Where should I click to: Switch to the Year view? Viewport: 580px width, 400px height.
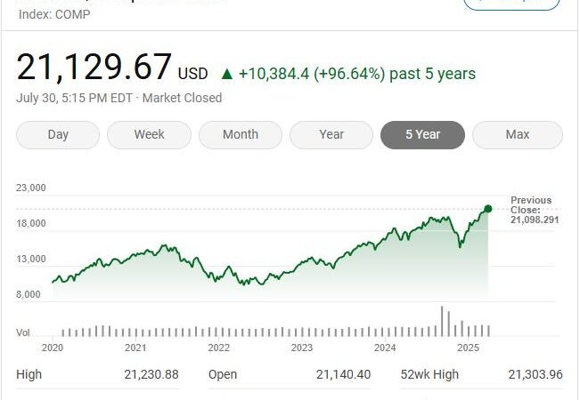tap(331, 135)
